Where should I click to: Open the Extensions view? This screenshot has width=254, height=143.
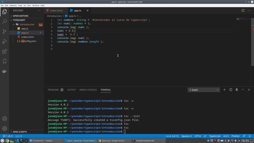point(4,51)
